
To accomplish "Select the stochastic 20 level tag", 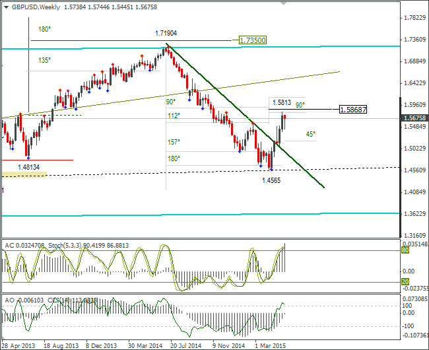I will [x=405, y=282].
